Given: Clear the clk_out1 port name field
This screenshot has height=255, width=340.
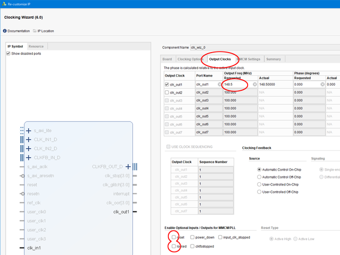Looking at the screenshot, I should (219, 84).
